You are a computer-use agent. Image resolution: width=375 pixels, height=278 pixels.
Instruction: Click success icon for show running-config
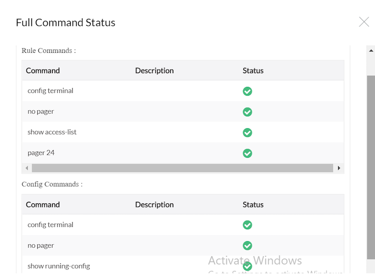click(x=247, y=266)
